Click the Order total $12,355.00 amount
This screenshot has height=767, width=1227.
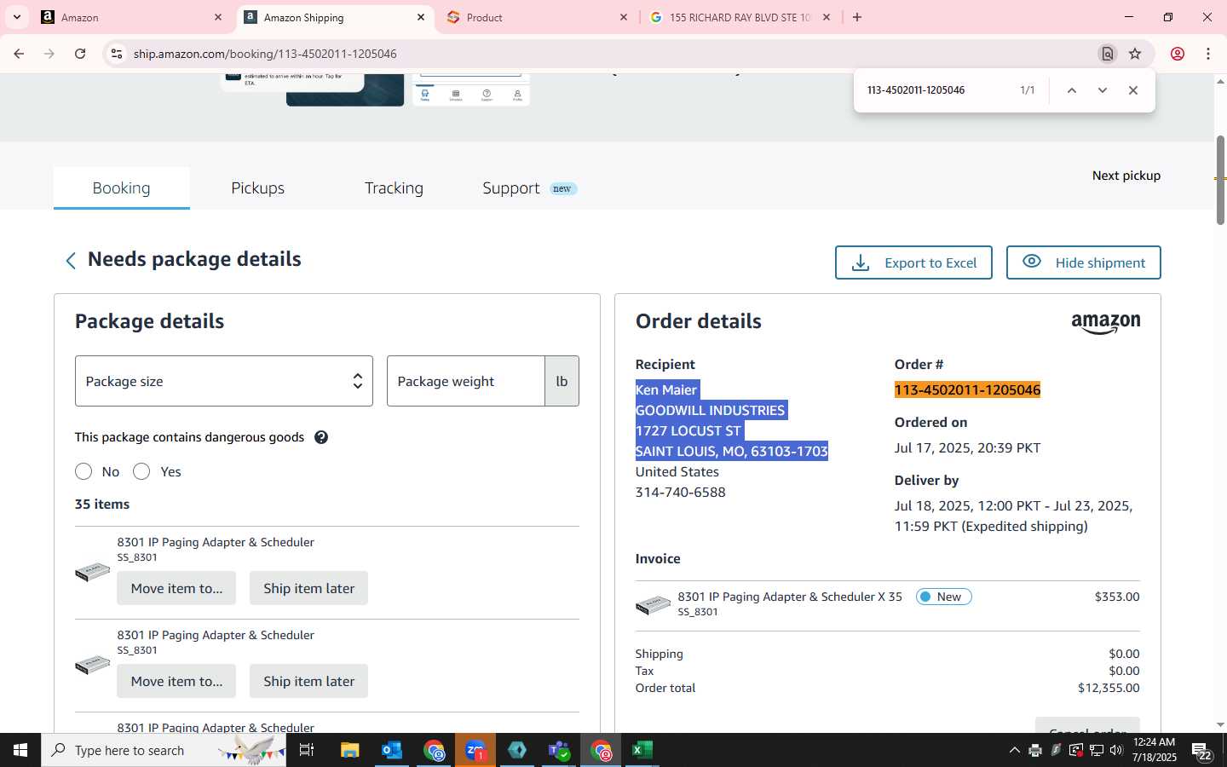pyautogui.click(x=1109, y=688)
